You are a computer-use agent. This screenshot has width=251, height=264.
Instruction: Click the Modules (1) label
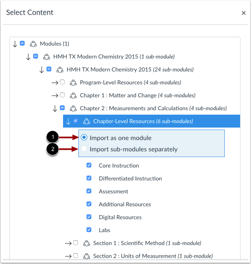click(x=55, y=44)
